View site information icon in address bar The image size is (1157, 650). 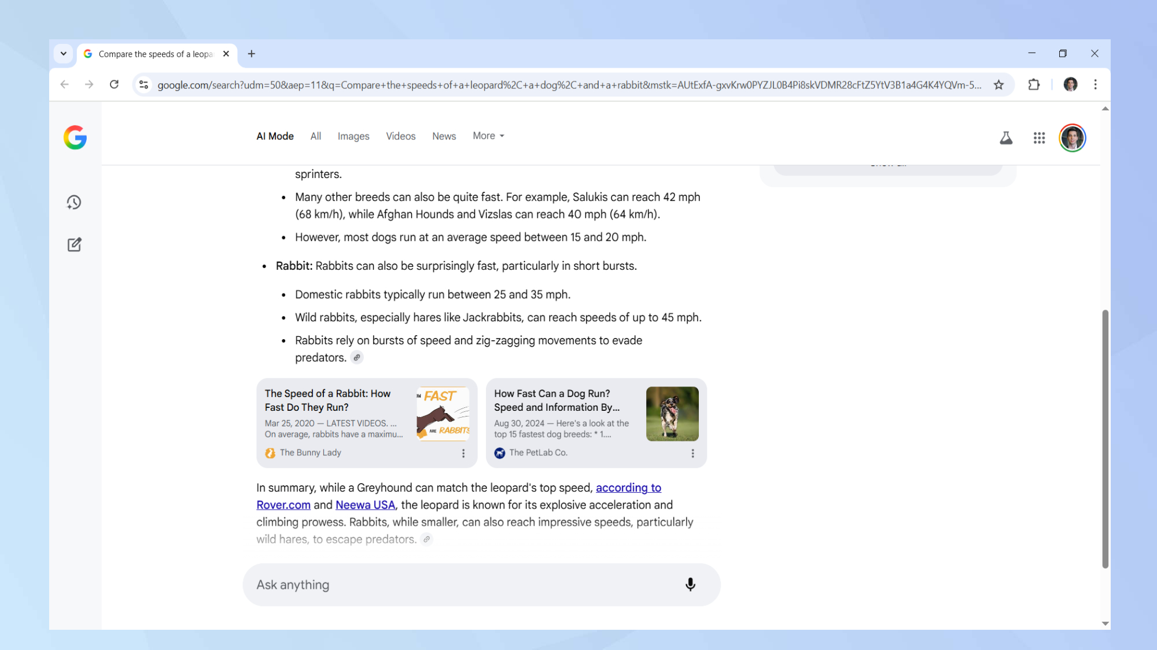tap(144, 85)
